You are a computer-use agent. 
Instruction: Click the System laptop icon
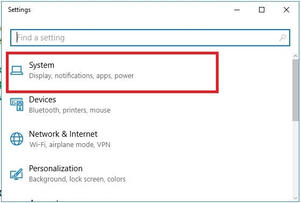click(x=17, y=71)
